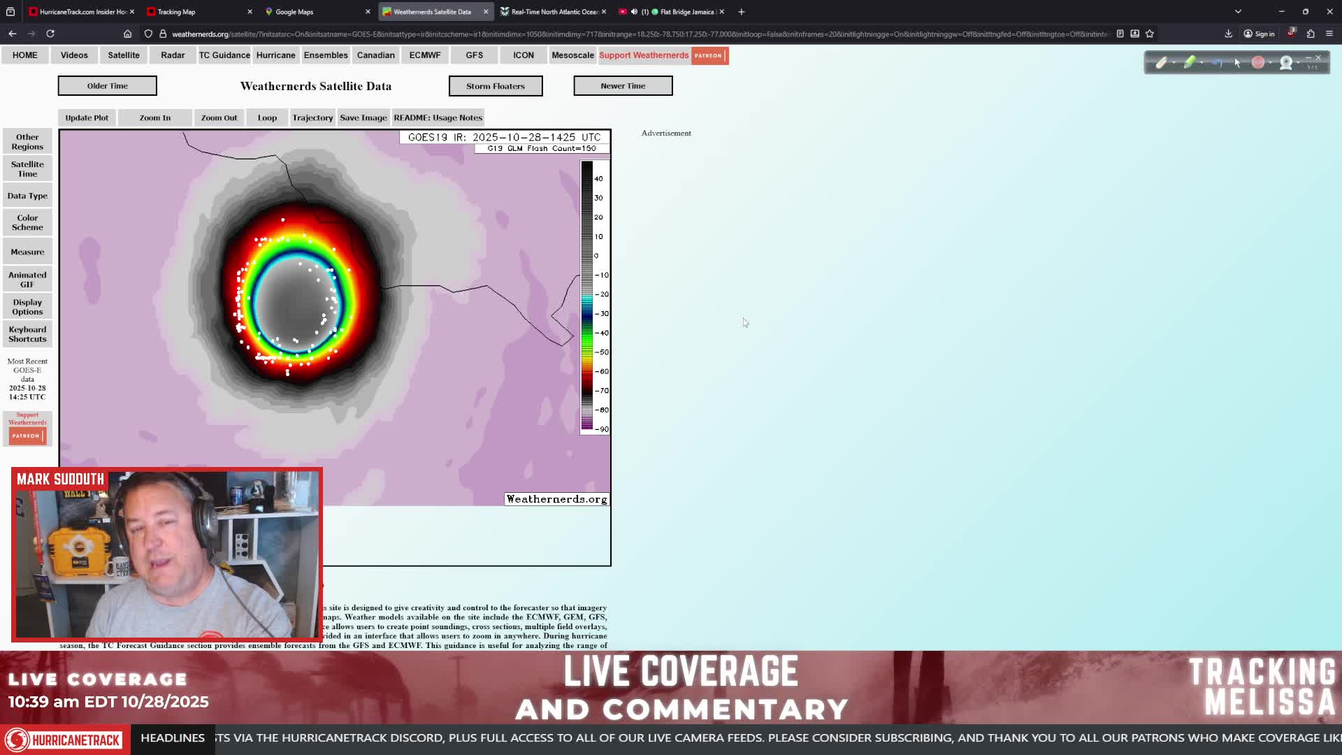This screenshot has height=755, width=1342.
Task: Open the browser extensions puzzle icon
Action: coord(1311,34)
